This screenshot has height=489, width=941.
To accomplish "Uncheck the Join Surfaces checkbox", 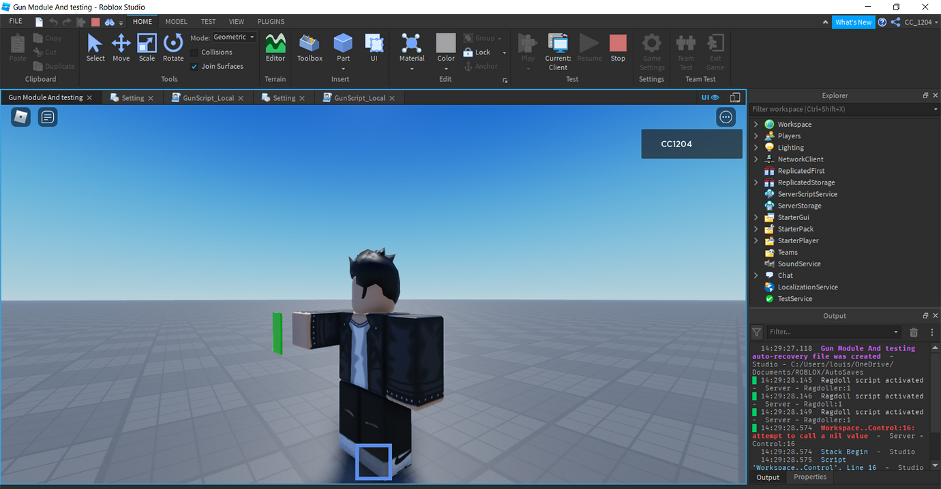I will pyautogui.click(x=194, y=66).
